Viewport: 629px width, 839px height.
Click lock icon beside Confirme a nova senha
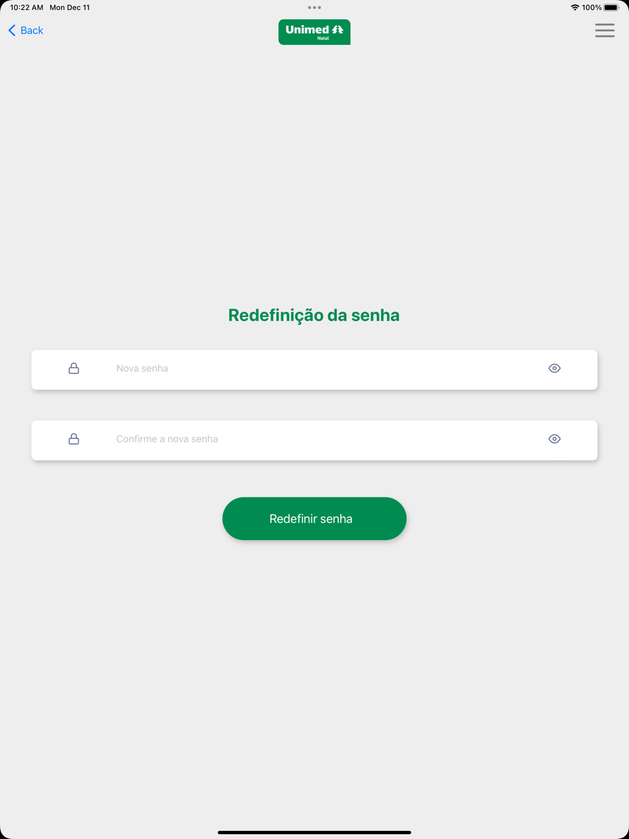pos(74,439)
